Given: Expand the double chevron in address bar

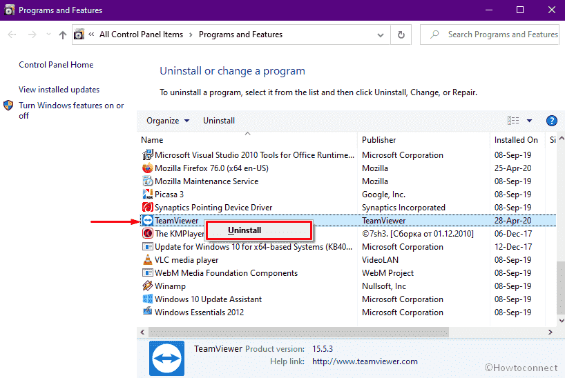Looking at the screenshot, I should coord(92,34).
